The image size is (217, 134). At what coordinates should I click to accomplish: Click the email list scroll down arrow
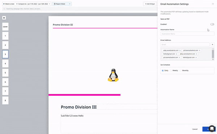213,59
